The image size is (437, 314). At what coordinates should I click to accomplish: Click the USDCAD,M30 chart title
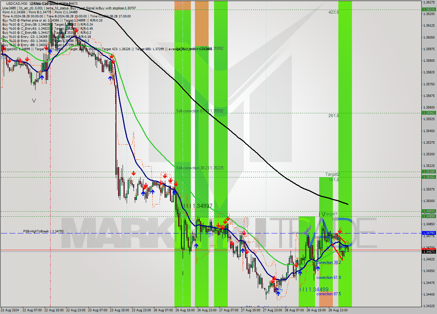coord(17,3)
